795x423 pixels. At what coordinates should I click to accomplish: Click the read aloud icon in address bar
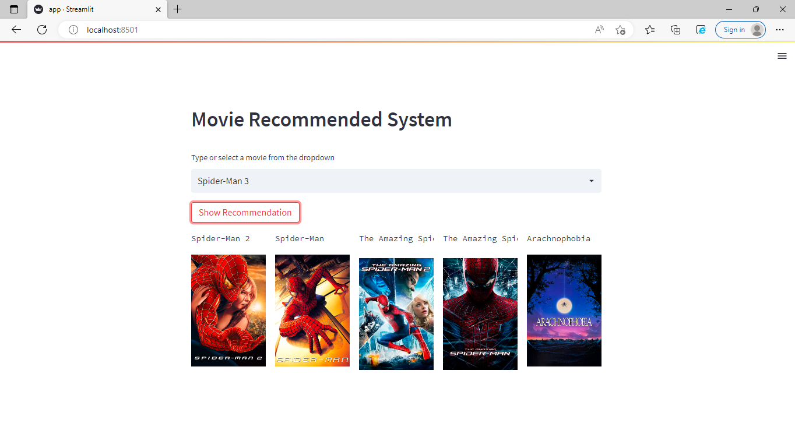tap(599, 29)
